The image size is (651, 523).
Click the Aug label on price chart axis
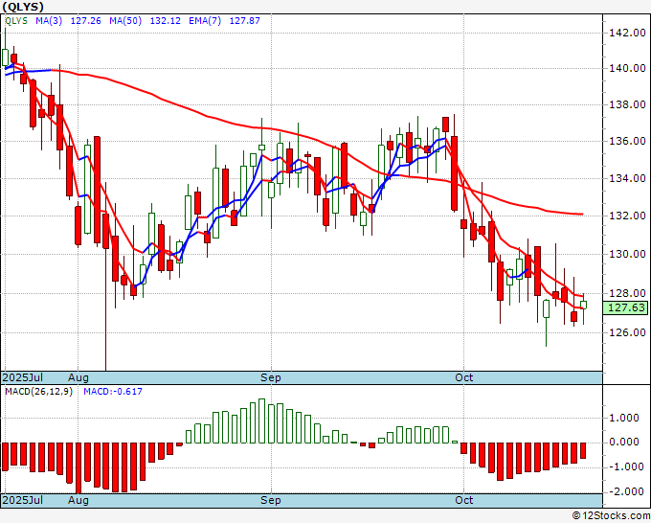(79, 377)
